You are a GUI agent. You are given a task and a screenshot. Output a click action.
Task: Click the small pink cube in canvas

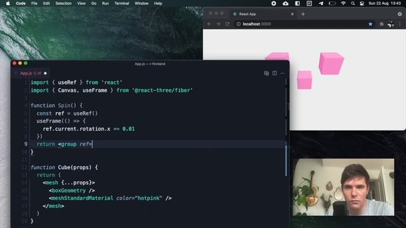(x=304, y=80)
